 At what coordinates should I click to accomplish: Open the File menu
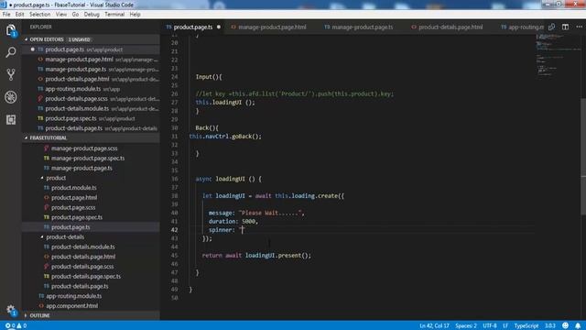pyautogui.click(x=6, y=15)
